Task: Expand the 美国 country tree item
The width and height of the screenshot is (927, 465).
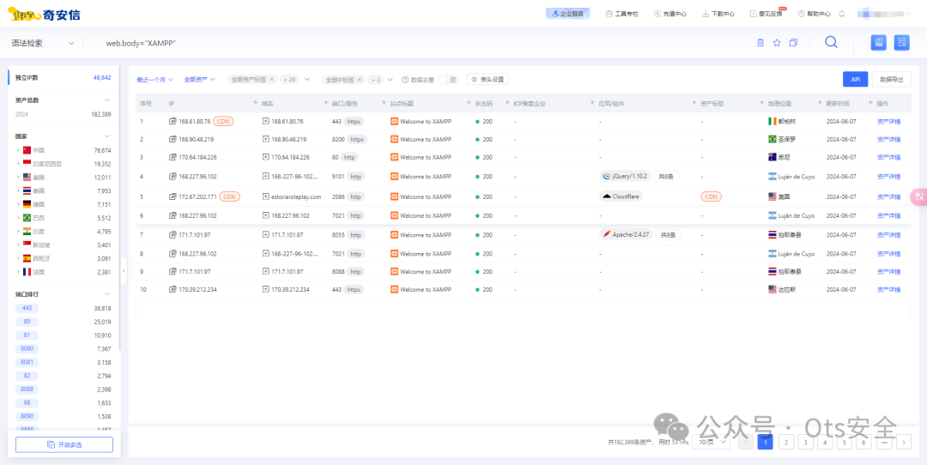Action: click(x=19, y=178)
